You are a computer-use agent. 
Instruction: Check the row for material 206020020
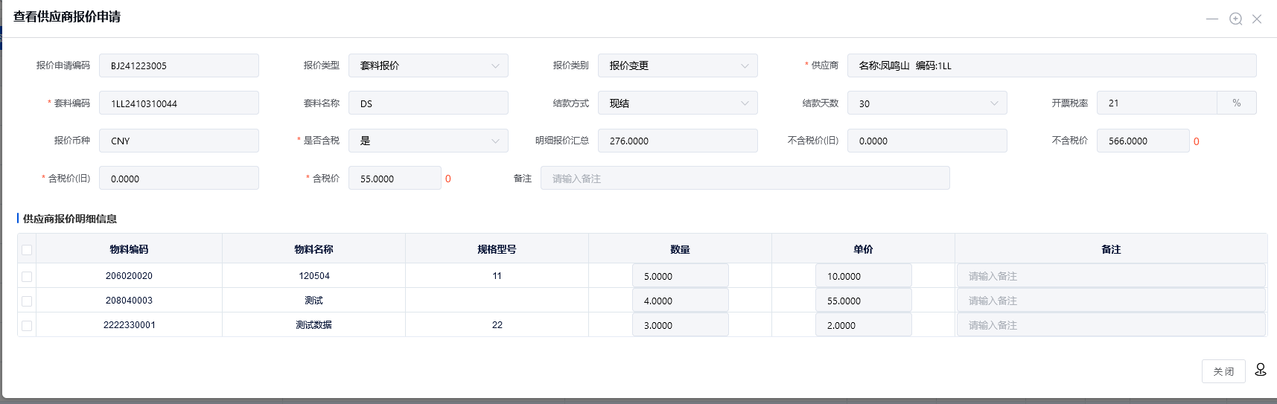27,276
